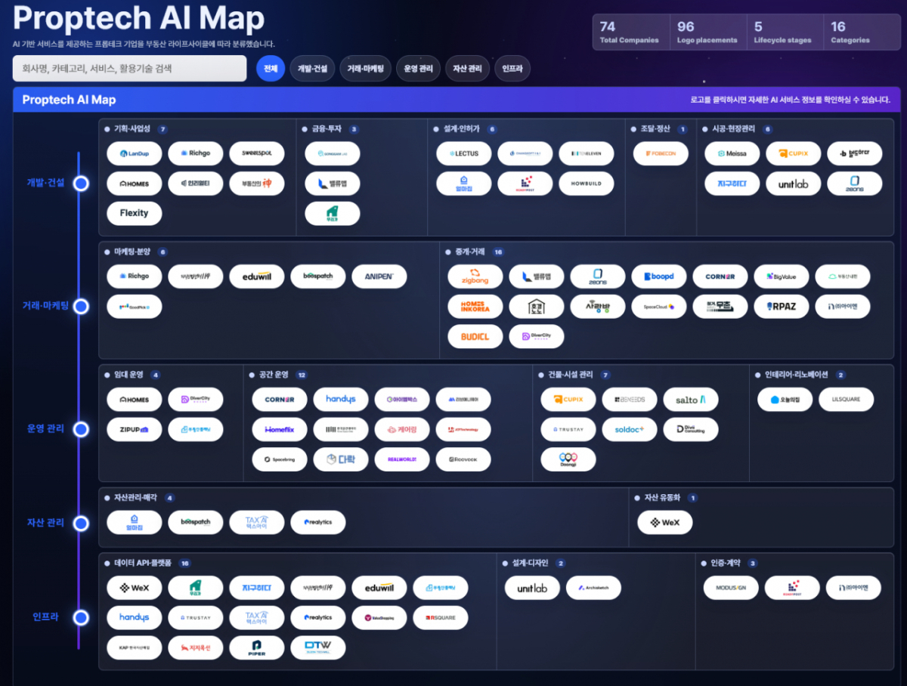Screen dimensions: 907x686
Task: Focus the company search input field
Action: [130, 69]
